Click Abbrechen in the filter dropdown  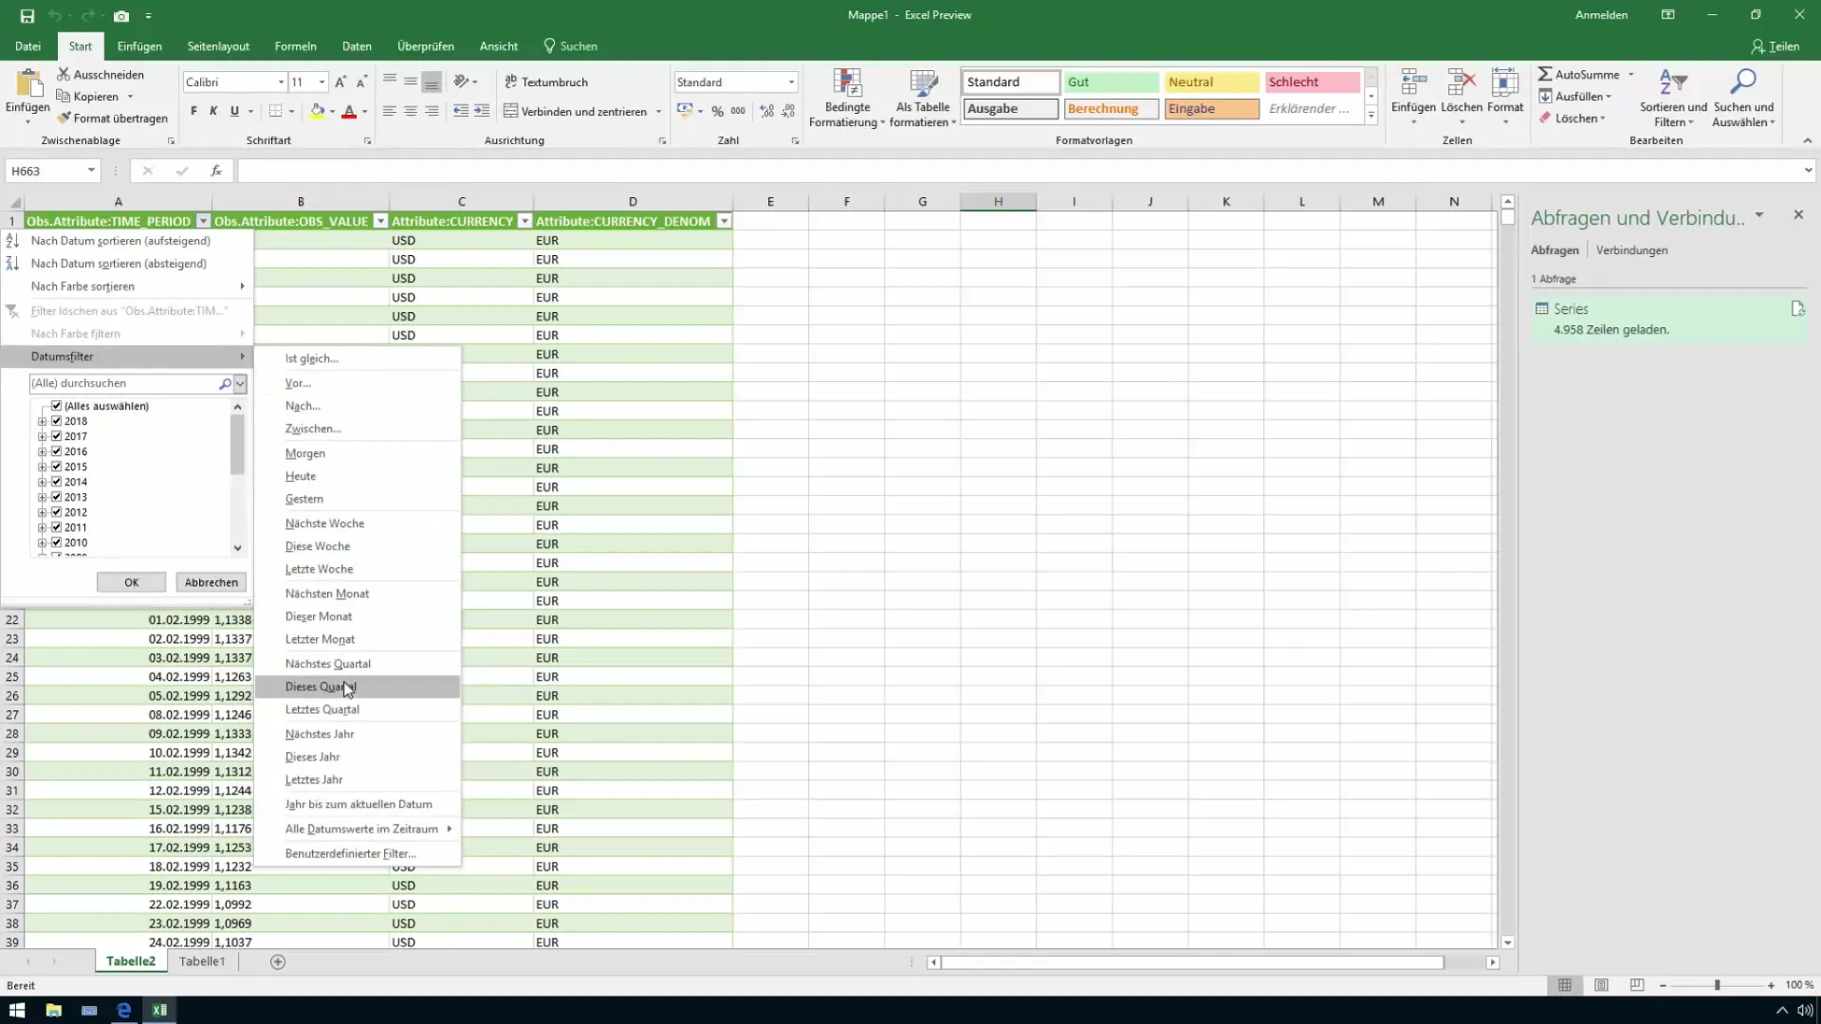coord(211,582)
